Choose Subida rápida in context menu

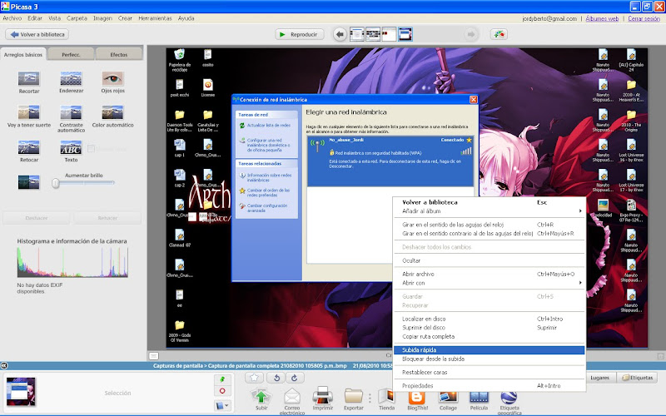[489, 350]
